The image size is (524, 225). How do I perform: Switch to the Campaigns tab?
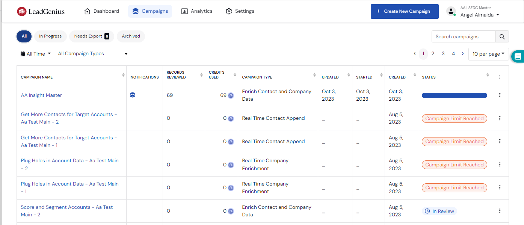(x=150, y=11)
